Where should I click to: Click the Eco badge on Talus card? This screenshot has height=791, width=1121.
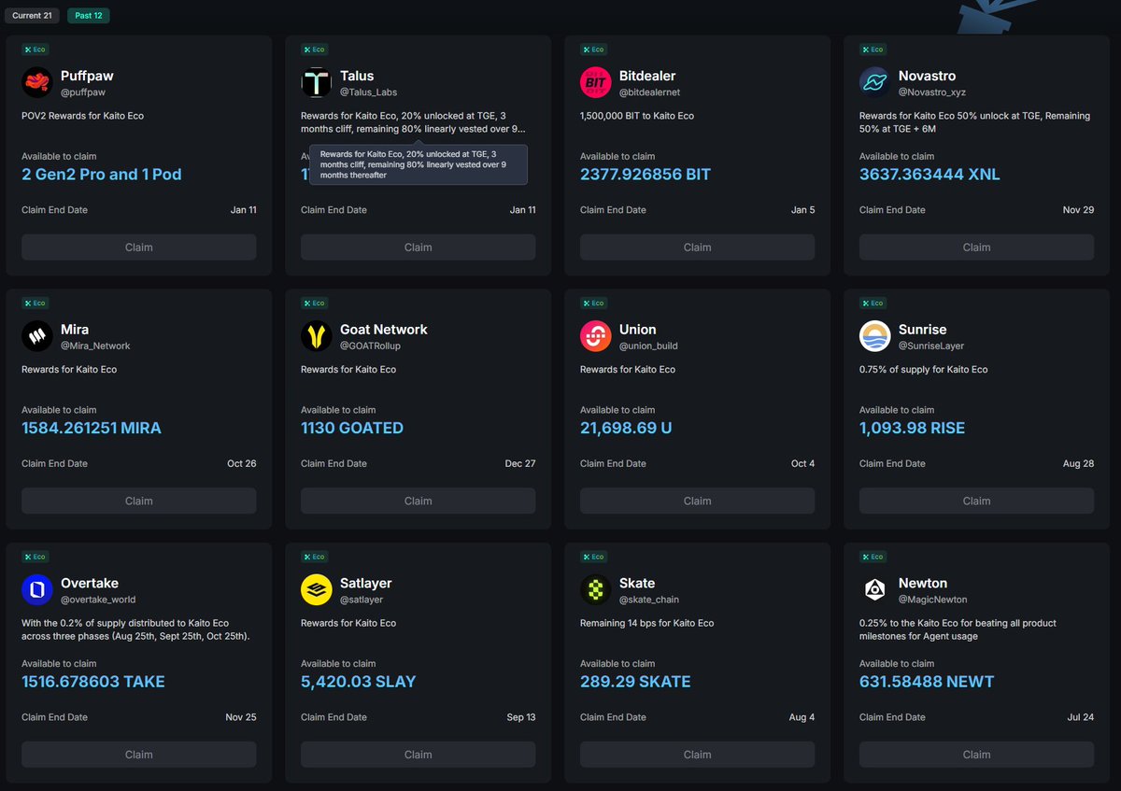point(314,49)
